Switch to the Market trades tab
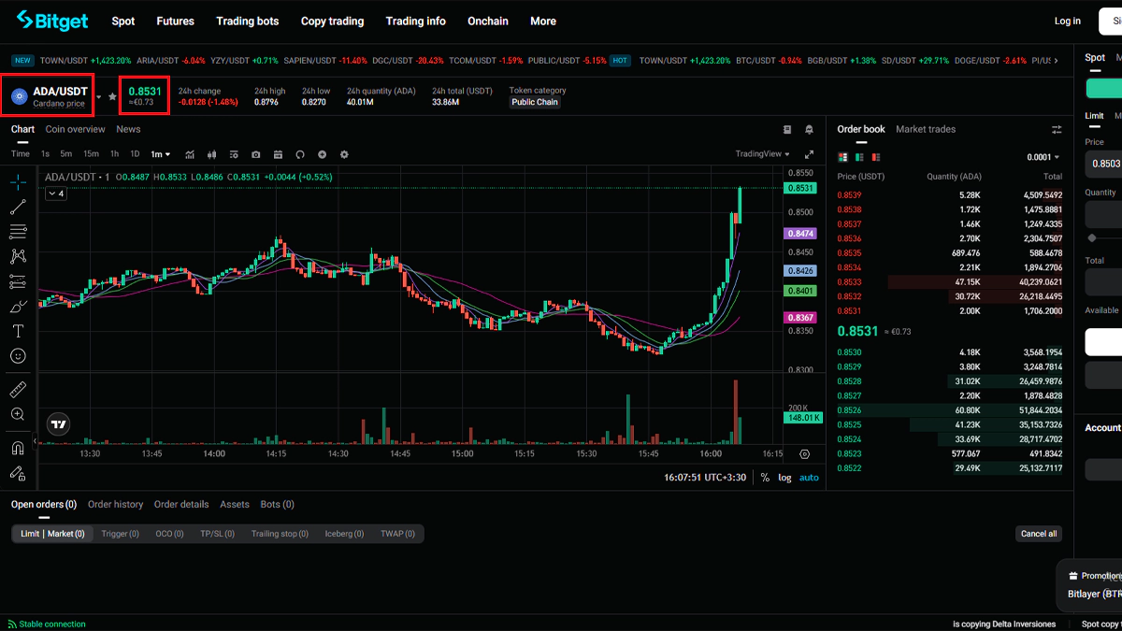 926,129
